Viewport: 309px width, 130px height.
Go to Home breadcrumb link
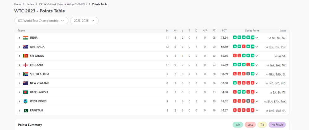tap(18, 4)
